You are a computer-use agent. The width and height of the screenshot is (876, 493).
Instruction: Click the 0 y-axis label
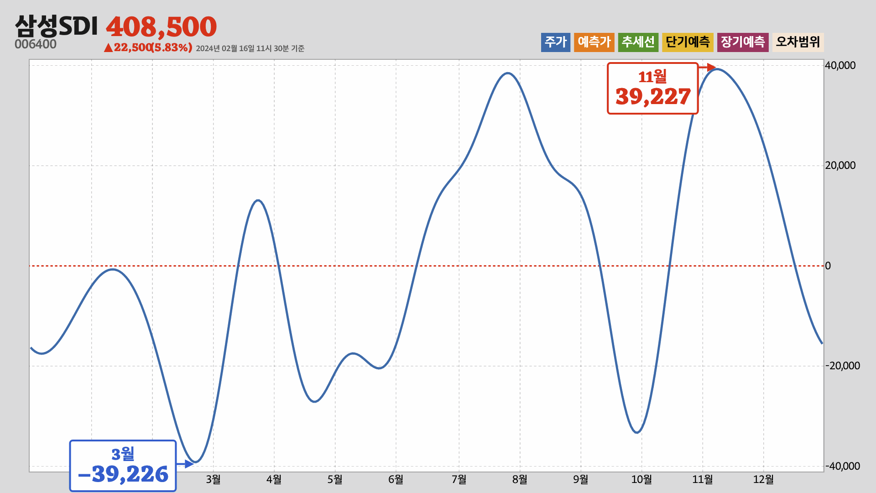[828, 266]
